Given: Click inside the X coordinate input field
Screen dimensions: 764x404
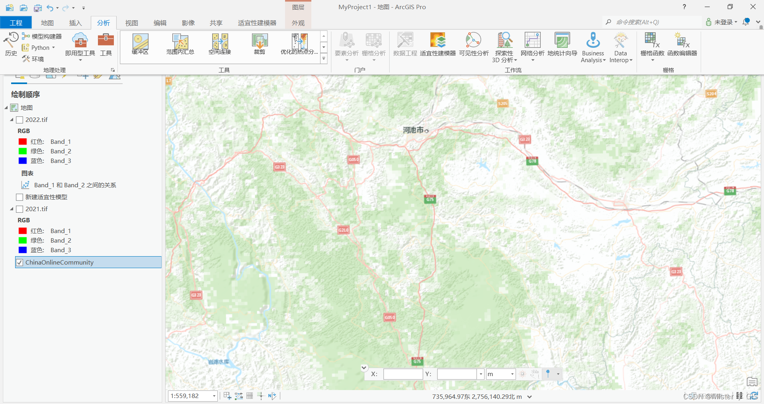Looking at the screenshot, I should 403,374.
